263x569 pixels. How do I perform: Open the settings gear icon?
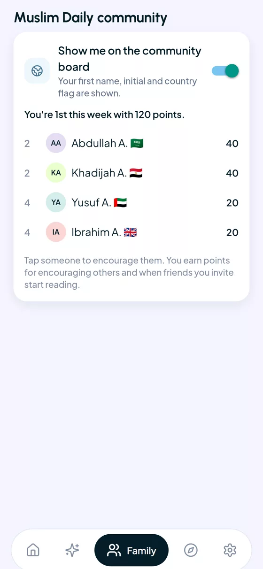click(230, 550)
